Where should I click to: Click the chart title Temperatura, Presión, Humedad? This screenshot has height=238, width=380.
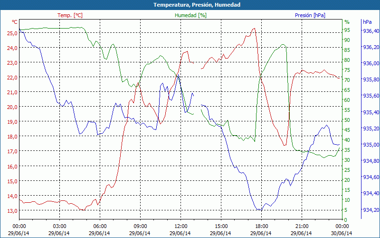point(197,5)
